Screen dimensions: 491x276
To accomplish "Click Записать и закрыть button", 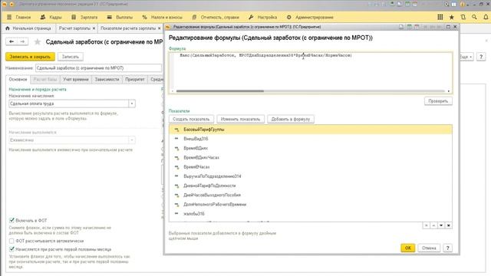I will (x=30, y=57).
